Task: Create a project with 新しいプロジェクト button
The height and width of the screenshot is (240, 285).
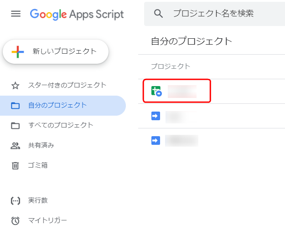Action: (x=56, y=51)
